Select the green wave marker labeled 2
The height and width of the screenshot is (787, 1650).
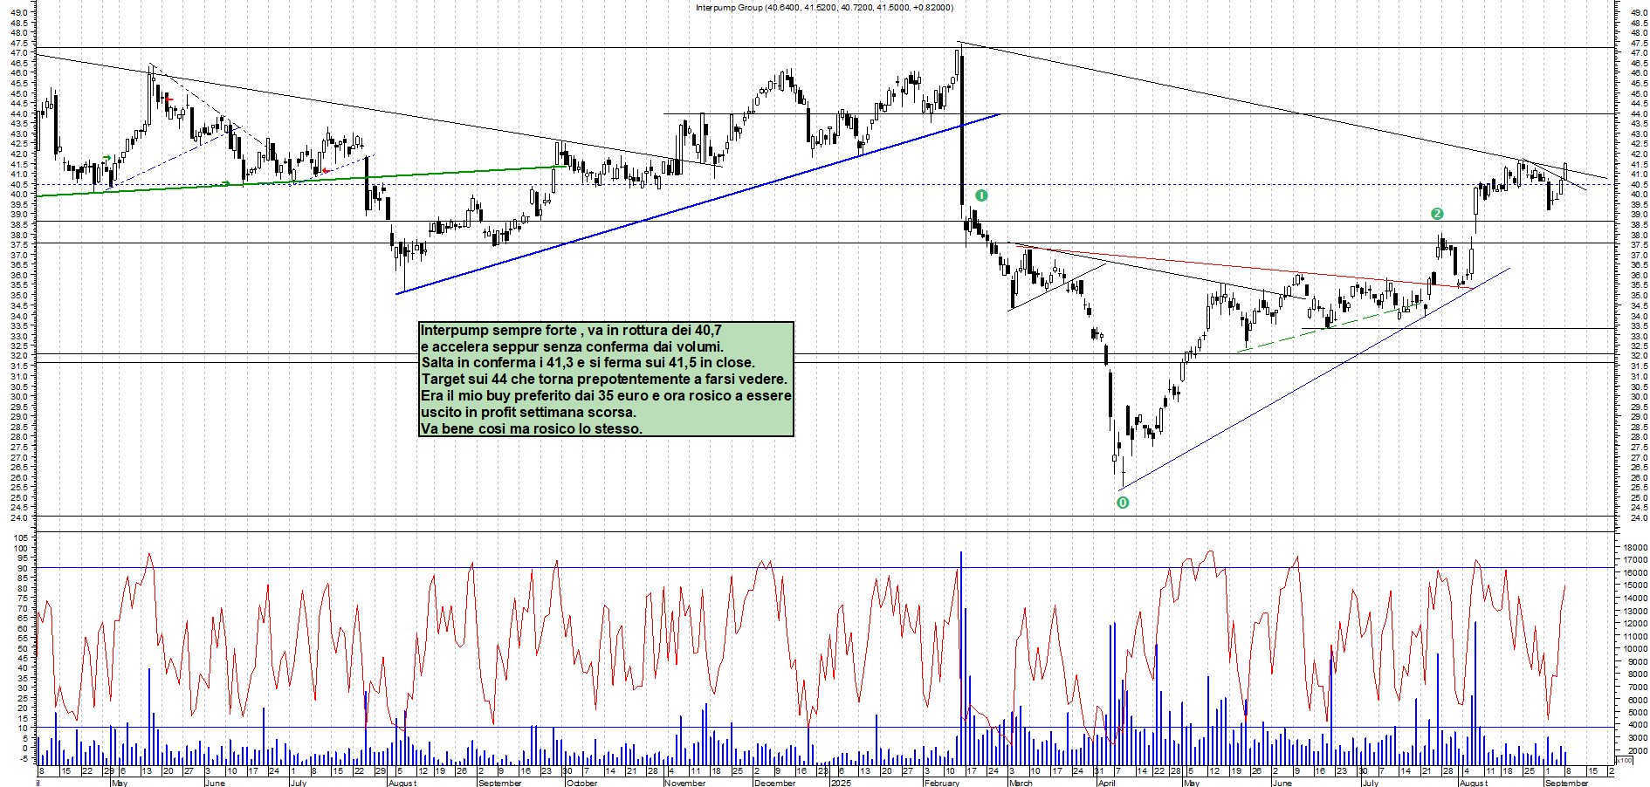tap(1437, 214)
